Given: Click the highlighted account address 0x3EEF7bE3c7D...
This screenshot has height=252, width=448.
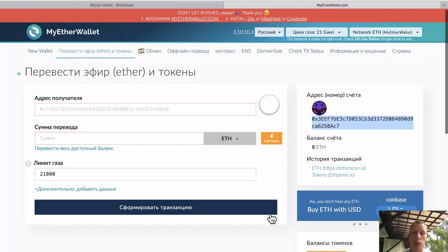Looking at the screenshot, I should [x=362, y=122].
